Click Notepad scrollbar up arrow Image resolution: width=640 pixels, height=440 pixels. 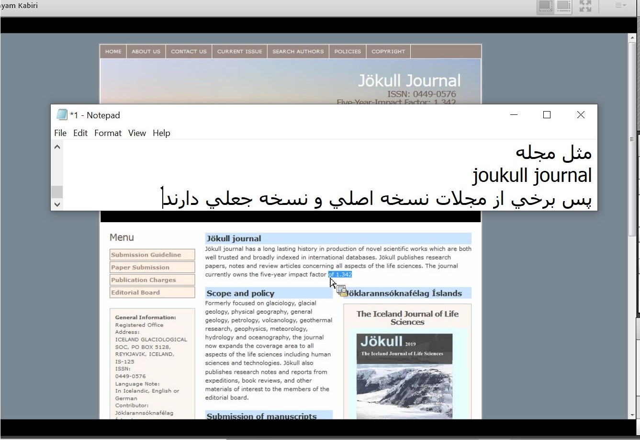coord(57,147)
